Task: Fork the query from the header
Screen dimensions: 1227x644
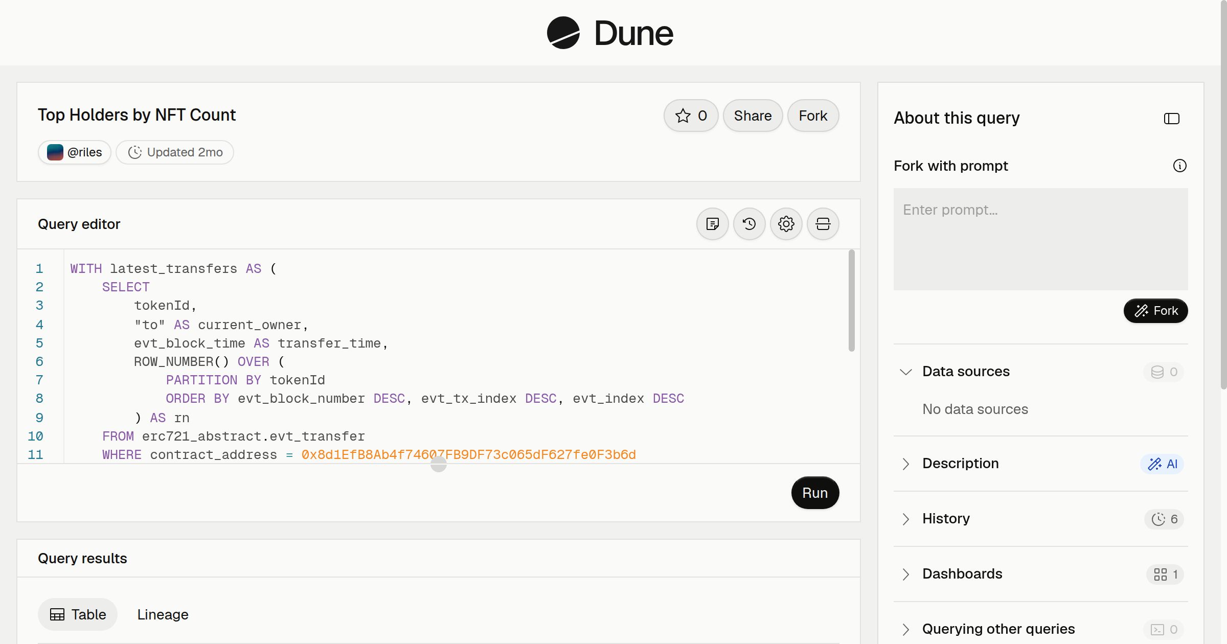Action: click(813, 116)
